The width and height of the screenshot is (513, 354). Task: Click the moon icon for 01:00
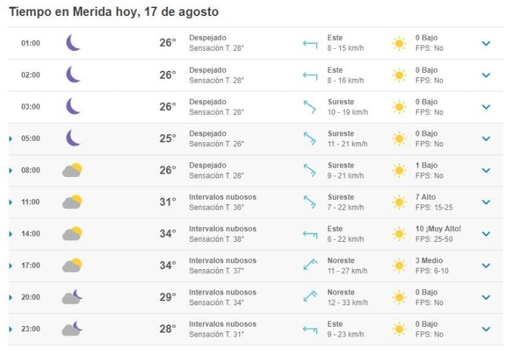[73, 43]
